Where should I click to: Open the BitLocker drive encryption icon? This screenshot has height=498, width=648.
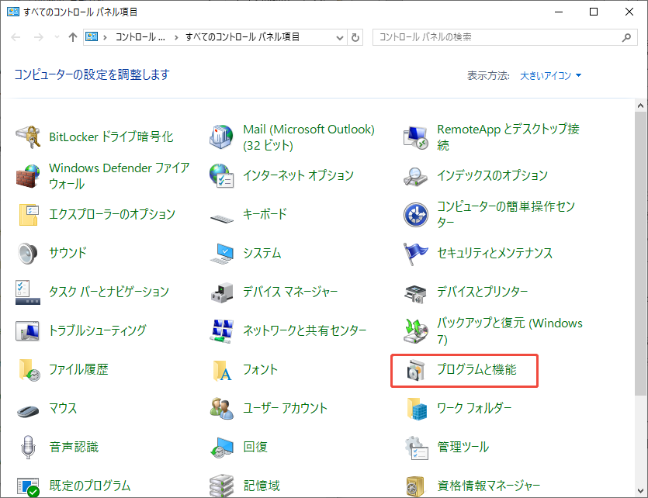(x=29, y=137)
